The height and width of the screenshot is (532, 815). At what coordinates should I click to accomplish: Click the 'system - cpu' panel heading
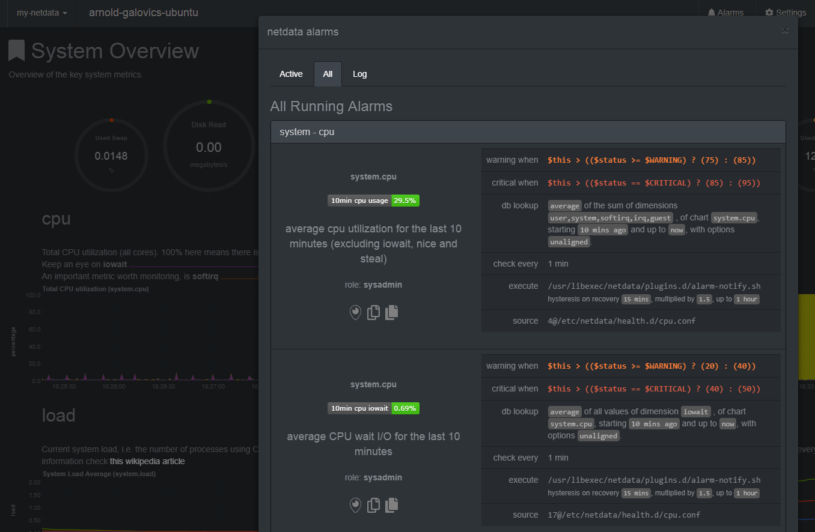pyautogui.click(x=528, y=131)
